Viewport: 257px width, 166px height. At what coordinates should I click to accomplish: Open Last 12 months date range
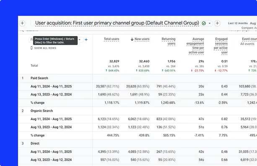tap(238, 23)
